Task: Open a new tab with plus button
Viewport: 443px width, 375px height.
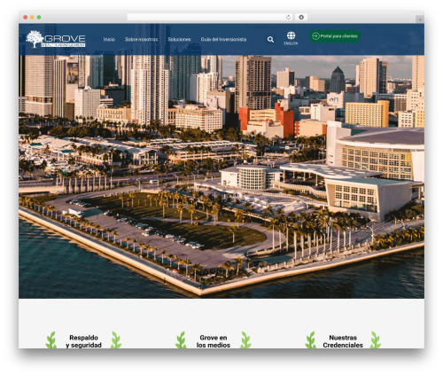Action: (x=420, y=20)
